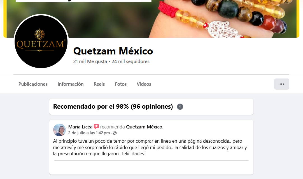Click the red recommendation star badge icon
Viewport: 303px width, 179px height.
[x=96, y=127]
